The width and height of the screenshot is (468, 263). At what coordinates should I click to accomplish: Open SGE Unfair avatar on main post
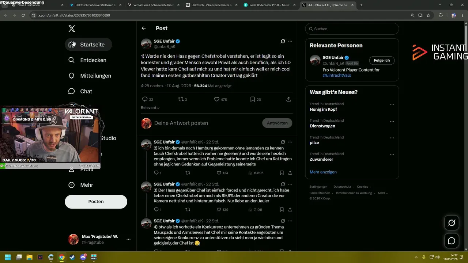146,44
